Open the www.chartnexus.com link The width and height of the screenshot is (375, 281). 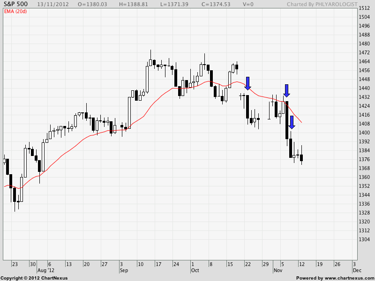[348, 278]
